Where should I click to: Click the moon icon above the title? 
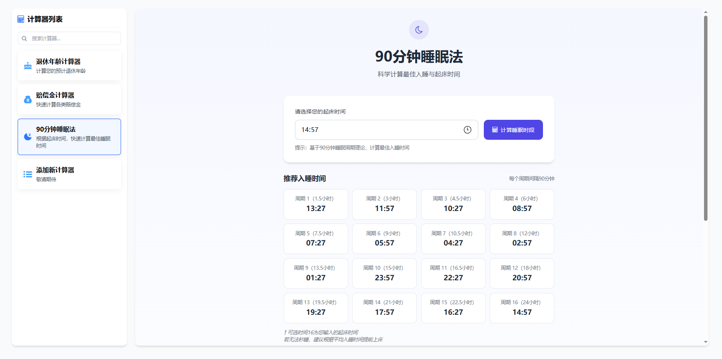[x=419, y=30]
